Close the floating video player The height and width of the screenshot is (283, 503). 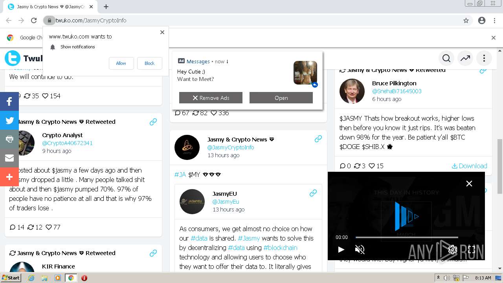[469, 184]
